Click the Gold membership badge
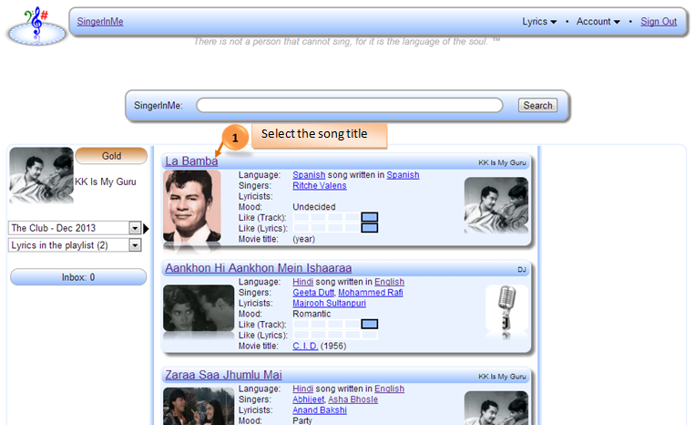This screenshot has width=695, height=425. [x=111, y=156]
